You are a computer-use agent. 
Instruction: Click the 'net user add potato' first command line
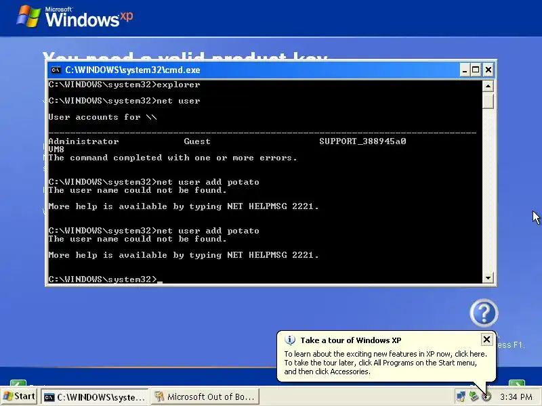[154, 182]
